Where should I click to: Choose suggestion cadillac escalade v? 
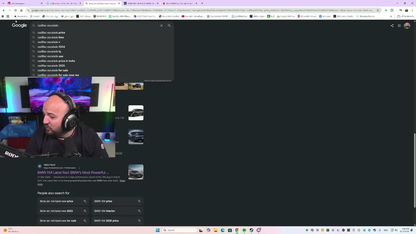click(x=49, y=42)
